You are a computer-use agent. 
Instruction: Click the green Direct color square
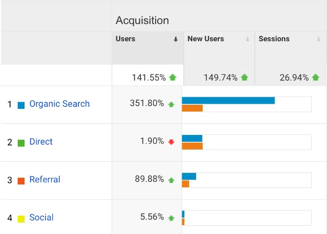pos(21,143)
